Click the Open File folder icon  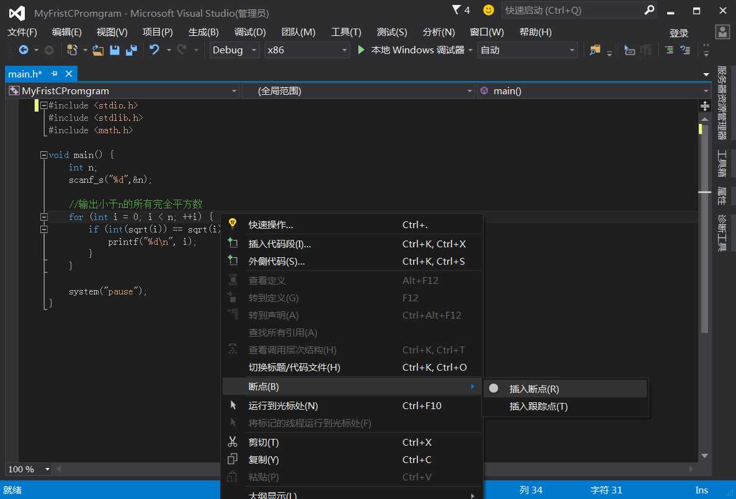pyautogui.click(x=98, y=50)
